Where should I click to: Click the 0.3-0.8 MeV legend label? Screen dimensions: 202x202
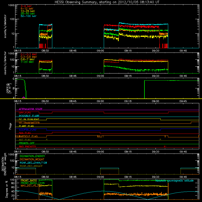pyautogui.click(x=29, y=57)
